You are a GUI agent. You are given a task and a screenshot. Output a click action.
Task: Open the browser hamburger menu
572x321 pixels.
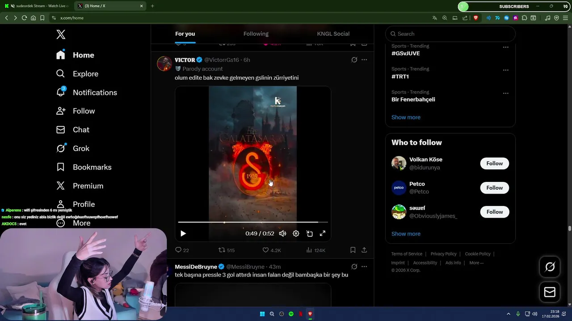tap(565, 18)
